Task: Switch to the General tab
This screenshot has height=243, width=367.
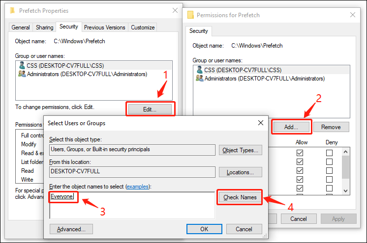Action: pyautogui.click(x=21, y=27)
